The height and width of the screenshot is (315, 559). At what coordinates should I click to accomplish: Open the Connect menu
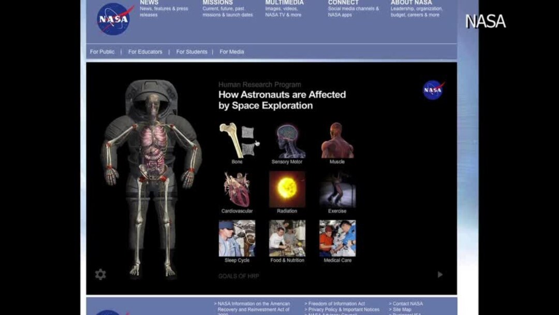tap(343, 3)
